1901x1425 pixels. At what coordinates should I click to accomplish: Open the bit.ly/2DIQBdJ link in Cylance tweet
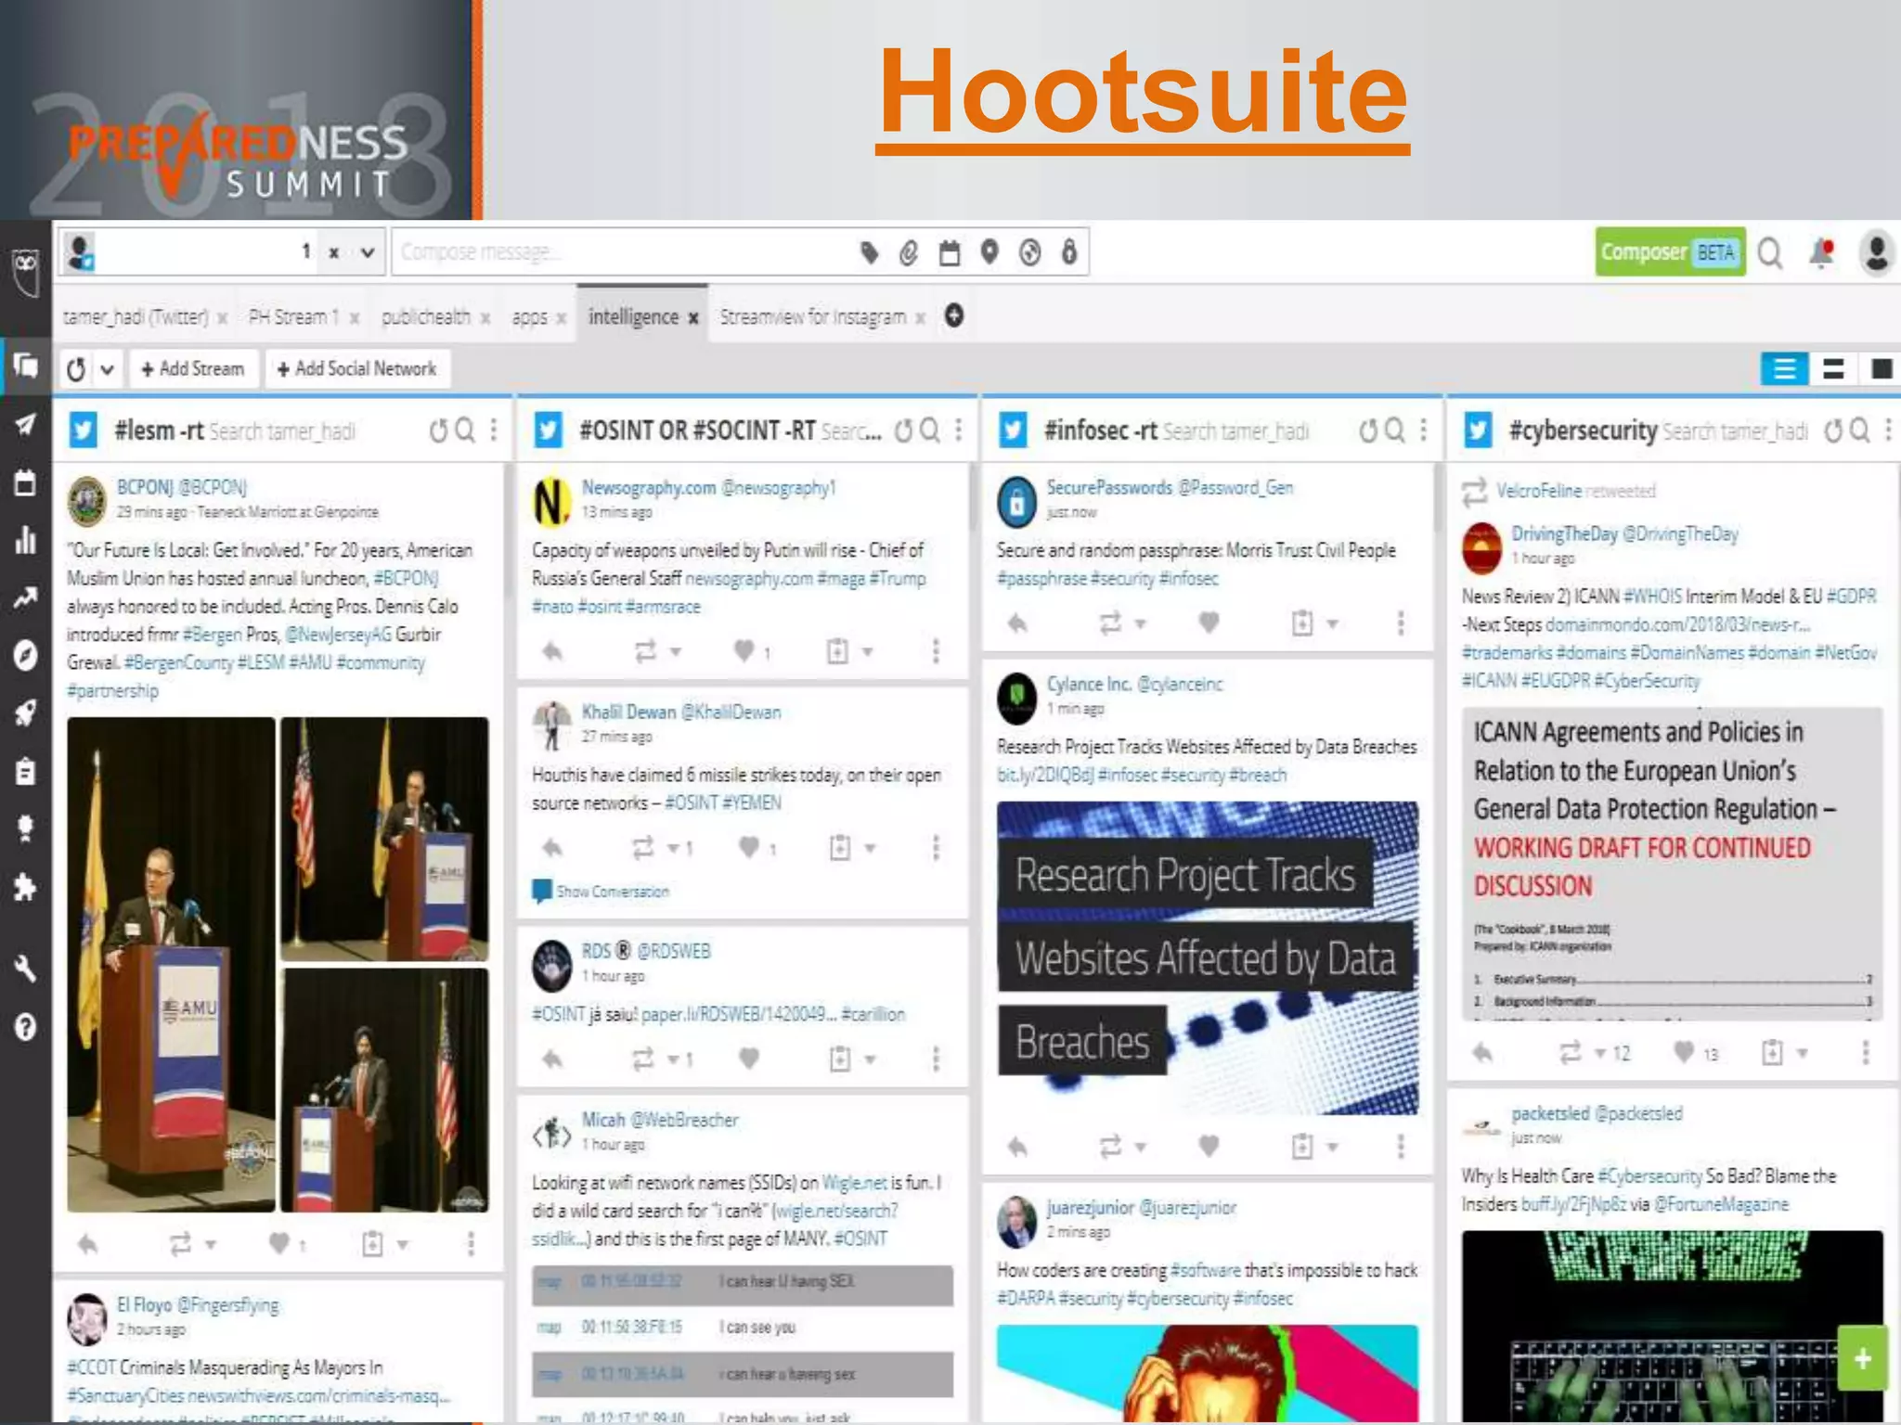pyautogui.click(x=1045, y=776)
